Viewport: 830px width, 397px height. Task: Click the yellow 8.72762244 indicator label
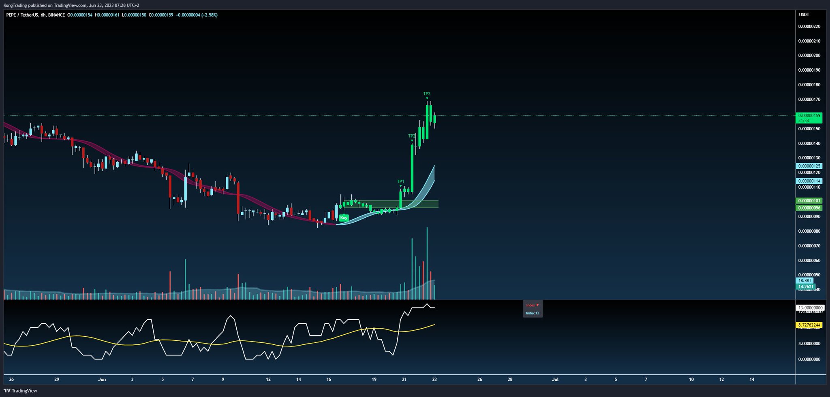(x=809, y=325)
